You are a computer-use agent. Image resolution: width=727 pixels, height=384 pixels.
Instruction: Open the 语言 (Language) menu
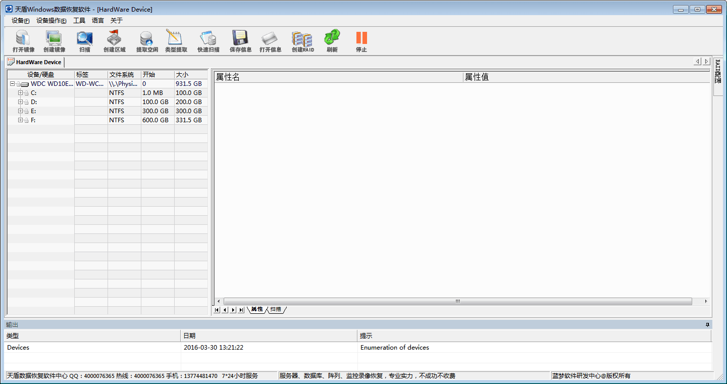[98, 21]
